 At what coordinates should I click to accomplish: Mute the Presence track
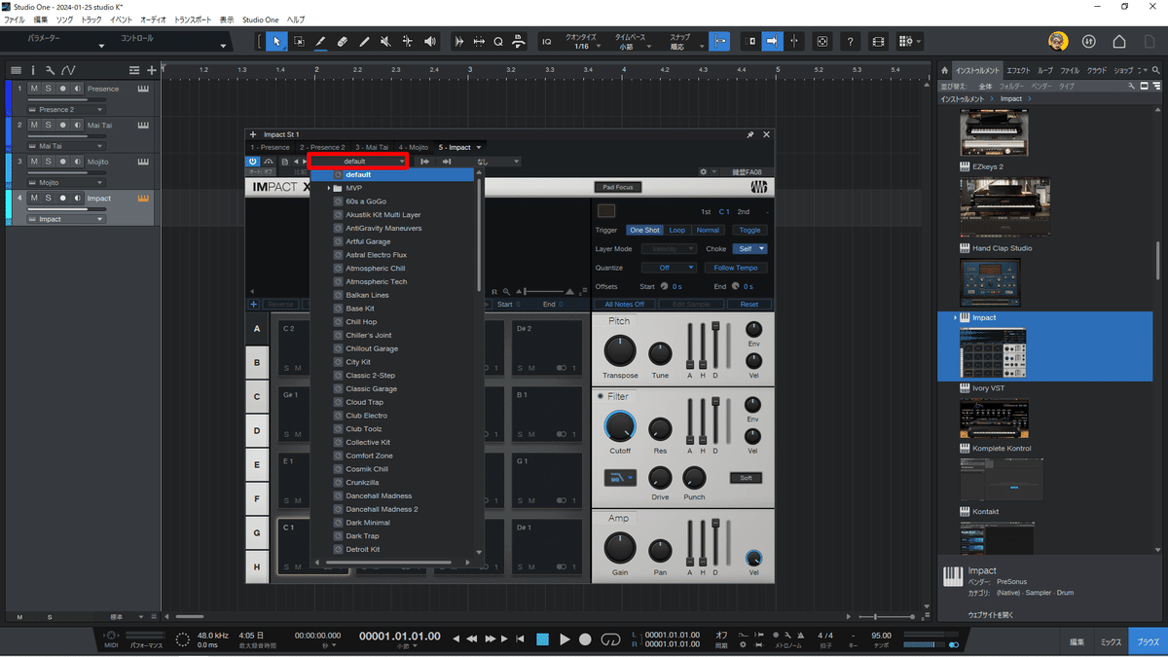pos(34,89)
